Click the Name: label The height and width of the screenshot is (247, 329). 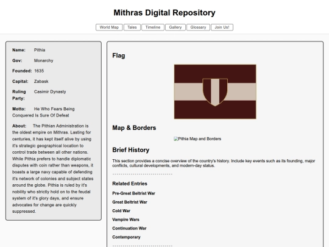tap(19, 50)
